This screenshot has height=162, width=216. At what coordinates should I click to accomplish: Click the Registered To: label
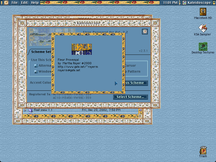(x=40, y=94)
